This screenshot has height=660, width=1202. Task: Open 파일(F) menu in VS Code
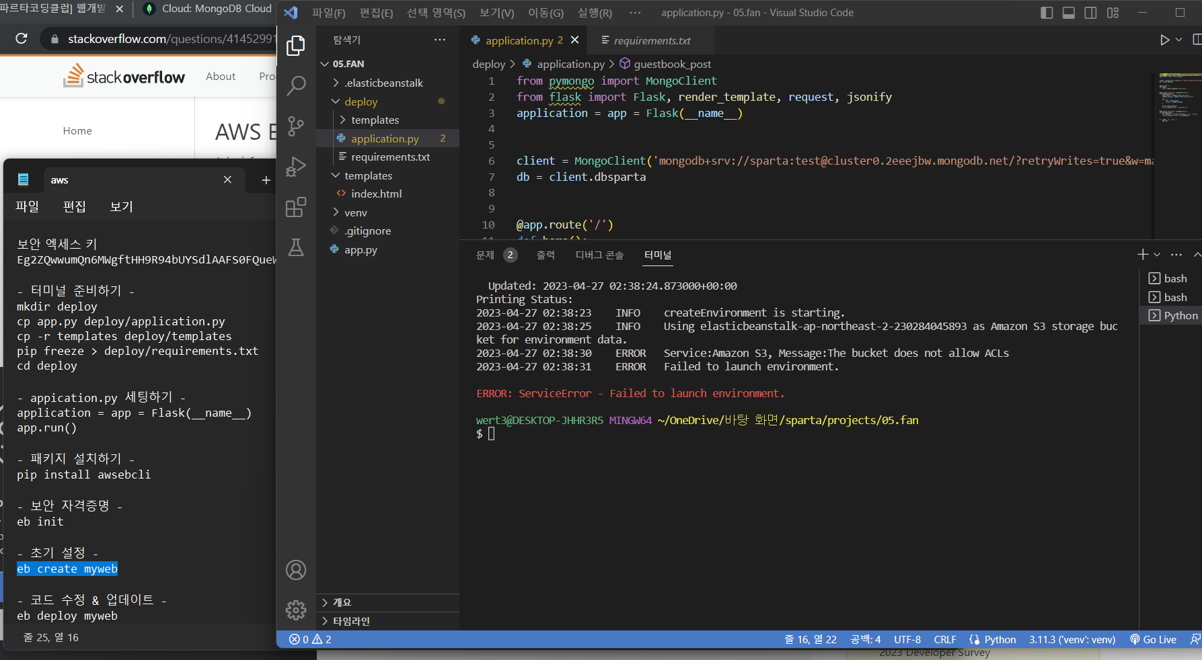(328, 13)
